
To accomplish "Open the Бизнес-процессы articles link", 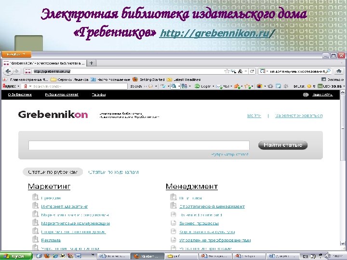I will pos(199,223).
